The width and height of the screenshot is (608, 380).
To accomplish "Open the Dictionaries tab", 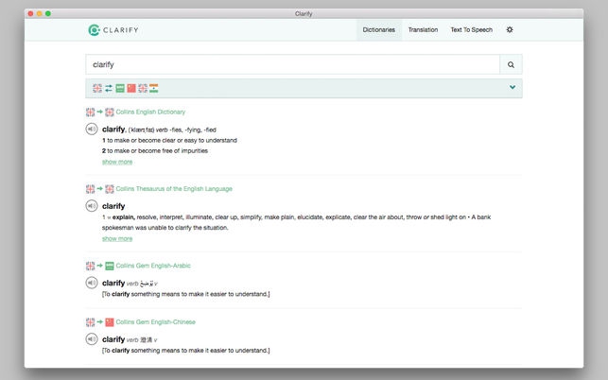I will (x=379, y=30).
